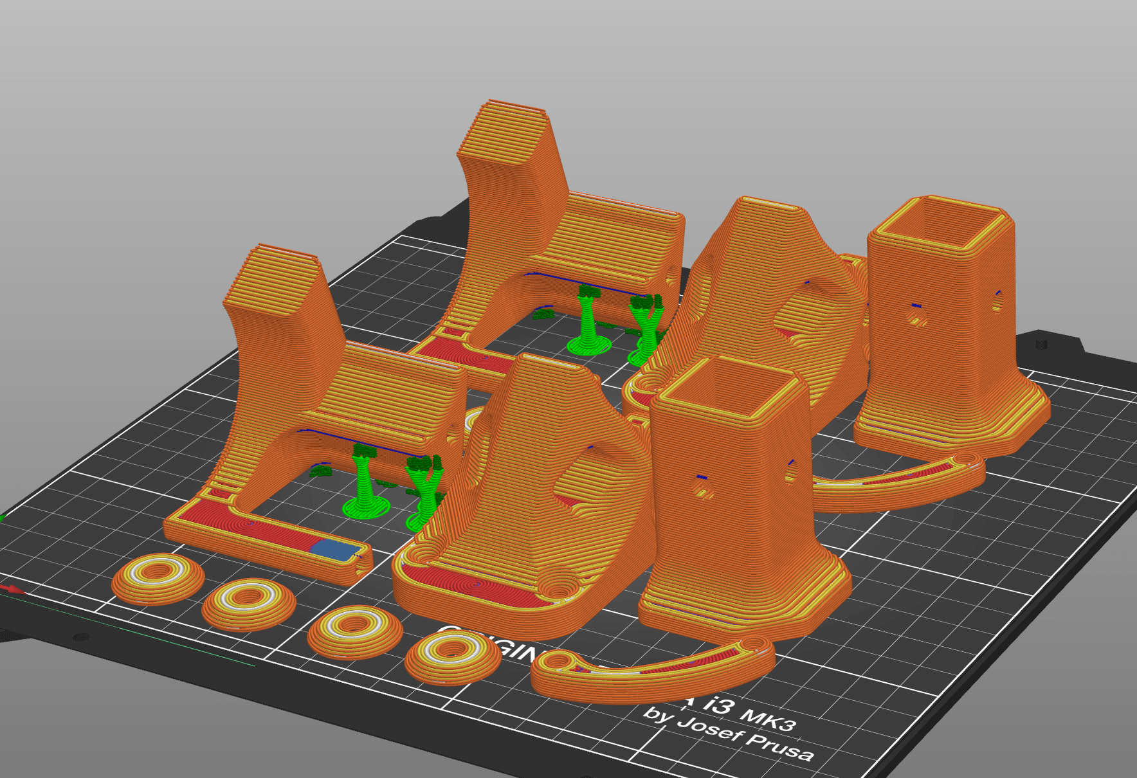Click the open top of the front square tube
The width and height of the screenshot is (1137, 778).
pos(731,388)
